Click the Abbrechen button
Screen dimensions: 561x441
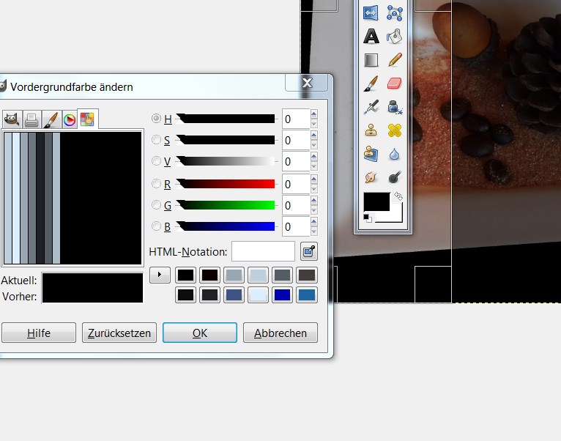(280, 333)
